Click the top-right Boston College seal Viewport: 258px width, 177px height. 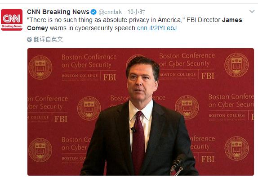point(236,65)
